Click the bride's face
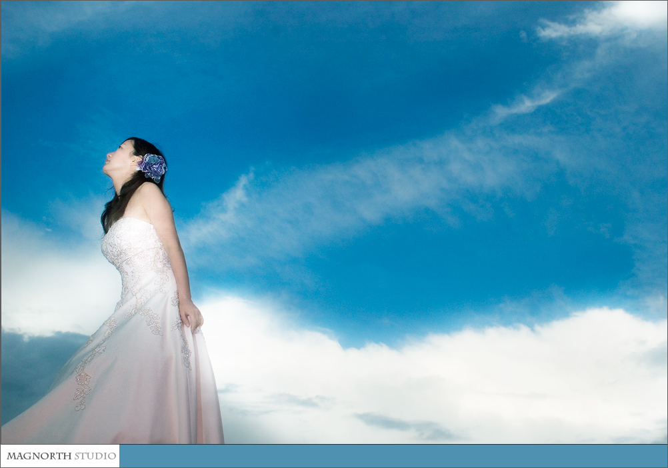The width and height of the screenshot is (668, 468). tap(117, 158)
